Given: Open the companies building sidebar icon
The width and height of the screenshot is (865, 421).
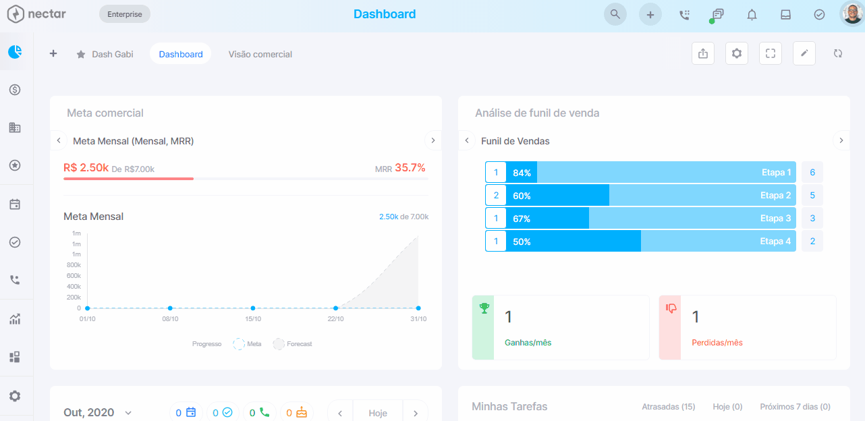Looking at the screenshot, I should pyautogui.click(x=15, y=127).
